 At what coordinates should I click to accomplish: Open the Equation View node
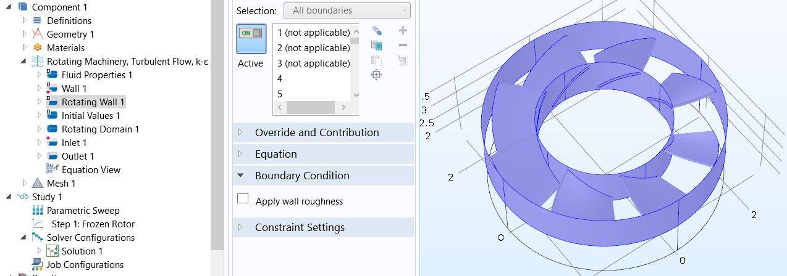click(x=91, y=170)
